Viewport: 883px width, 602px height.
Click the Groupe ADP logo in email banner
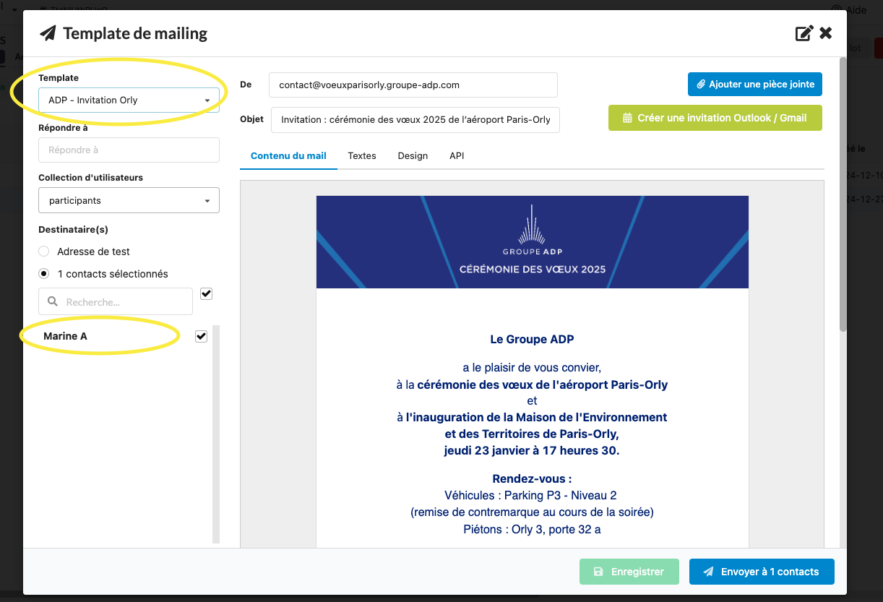click(533, 231)
